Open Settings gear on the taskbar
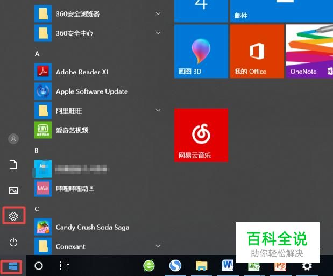The height and width of the screenshot is (276, 333). [307, 266]
